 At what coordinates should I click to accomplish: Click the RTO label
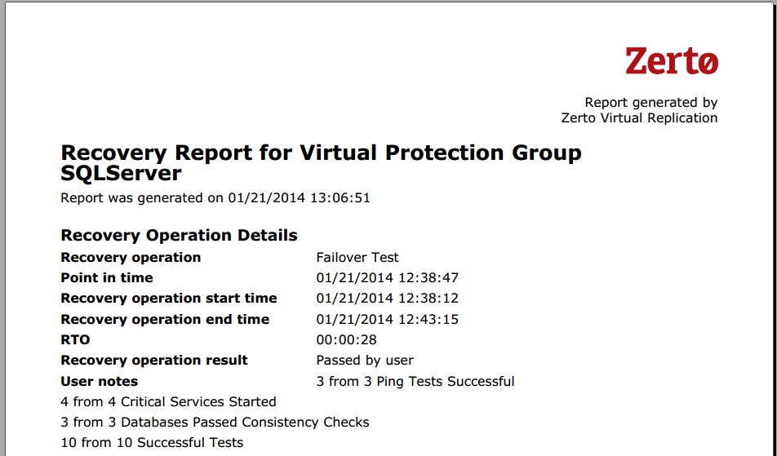(x=75, y=339)
